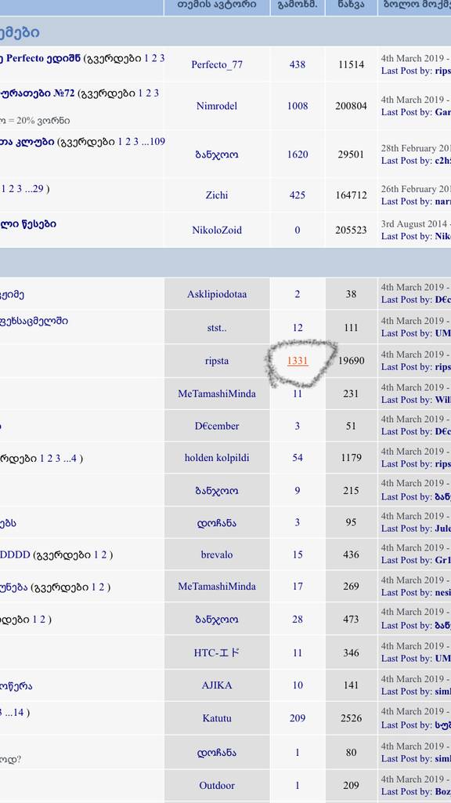The image size is (451, 803).
Task: Go to page 14 of Katutu topic
Action: (19, 712)
